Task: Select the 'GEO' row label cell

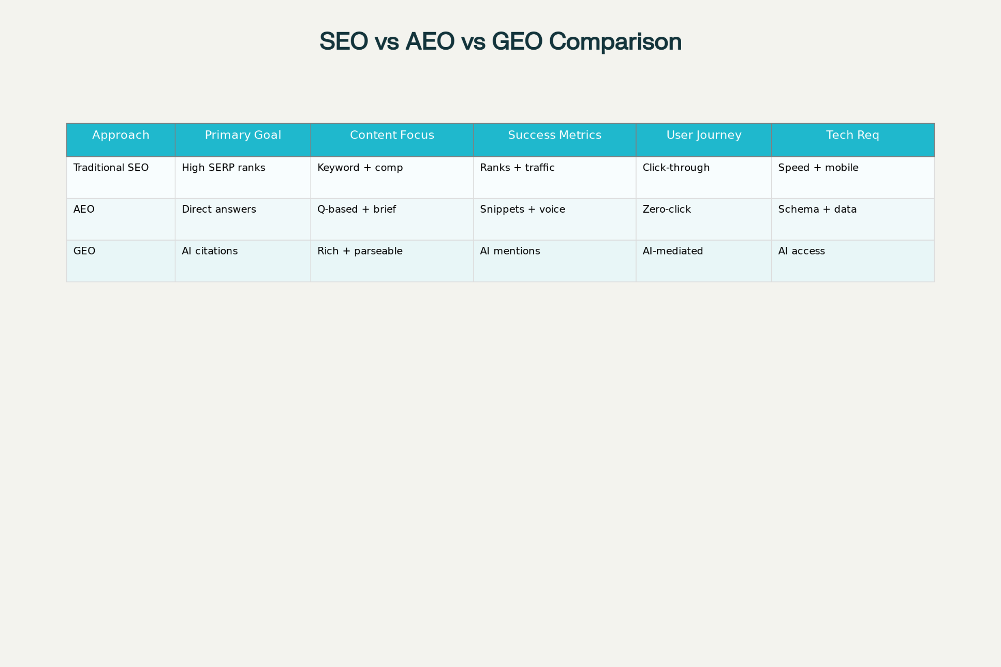Action: pos(84,251)
